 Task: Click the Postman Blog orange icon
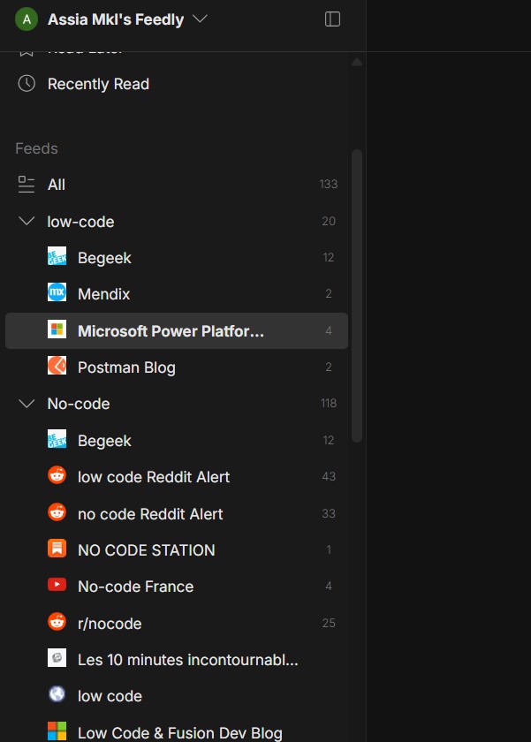click(57, 366)
